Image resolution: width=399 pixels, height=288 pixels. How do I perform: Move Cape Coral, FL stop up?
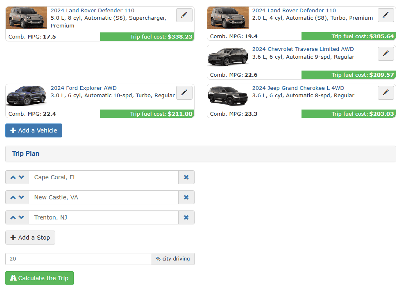(13, 177)
